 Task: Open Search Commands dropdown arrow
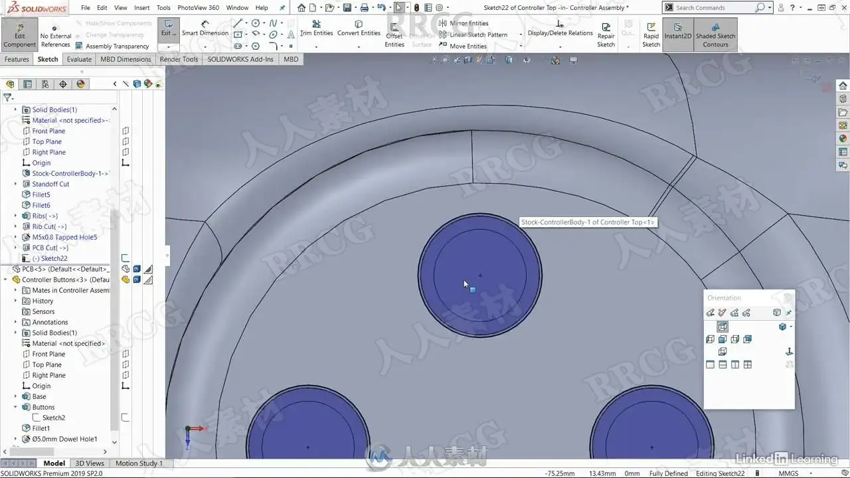click(770, 8)
